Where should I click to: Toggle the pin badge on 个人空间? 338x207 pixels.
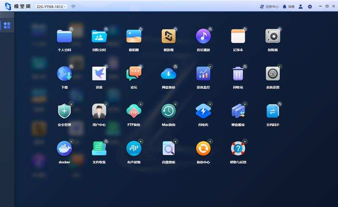click(71, 29)
